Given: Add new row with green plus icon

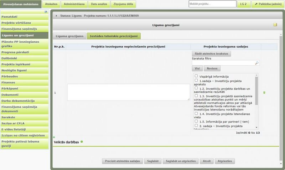Looking at the screenshot, I should coord(54,137).
